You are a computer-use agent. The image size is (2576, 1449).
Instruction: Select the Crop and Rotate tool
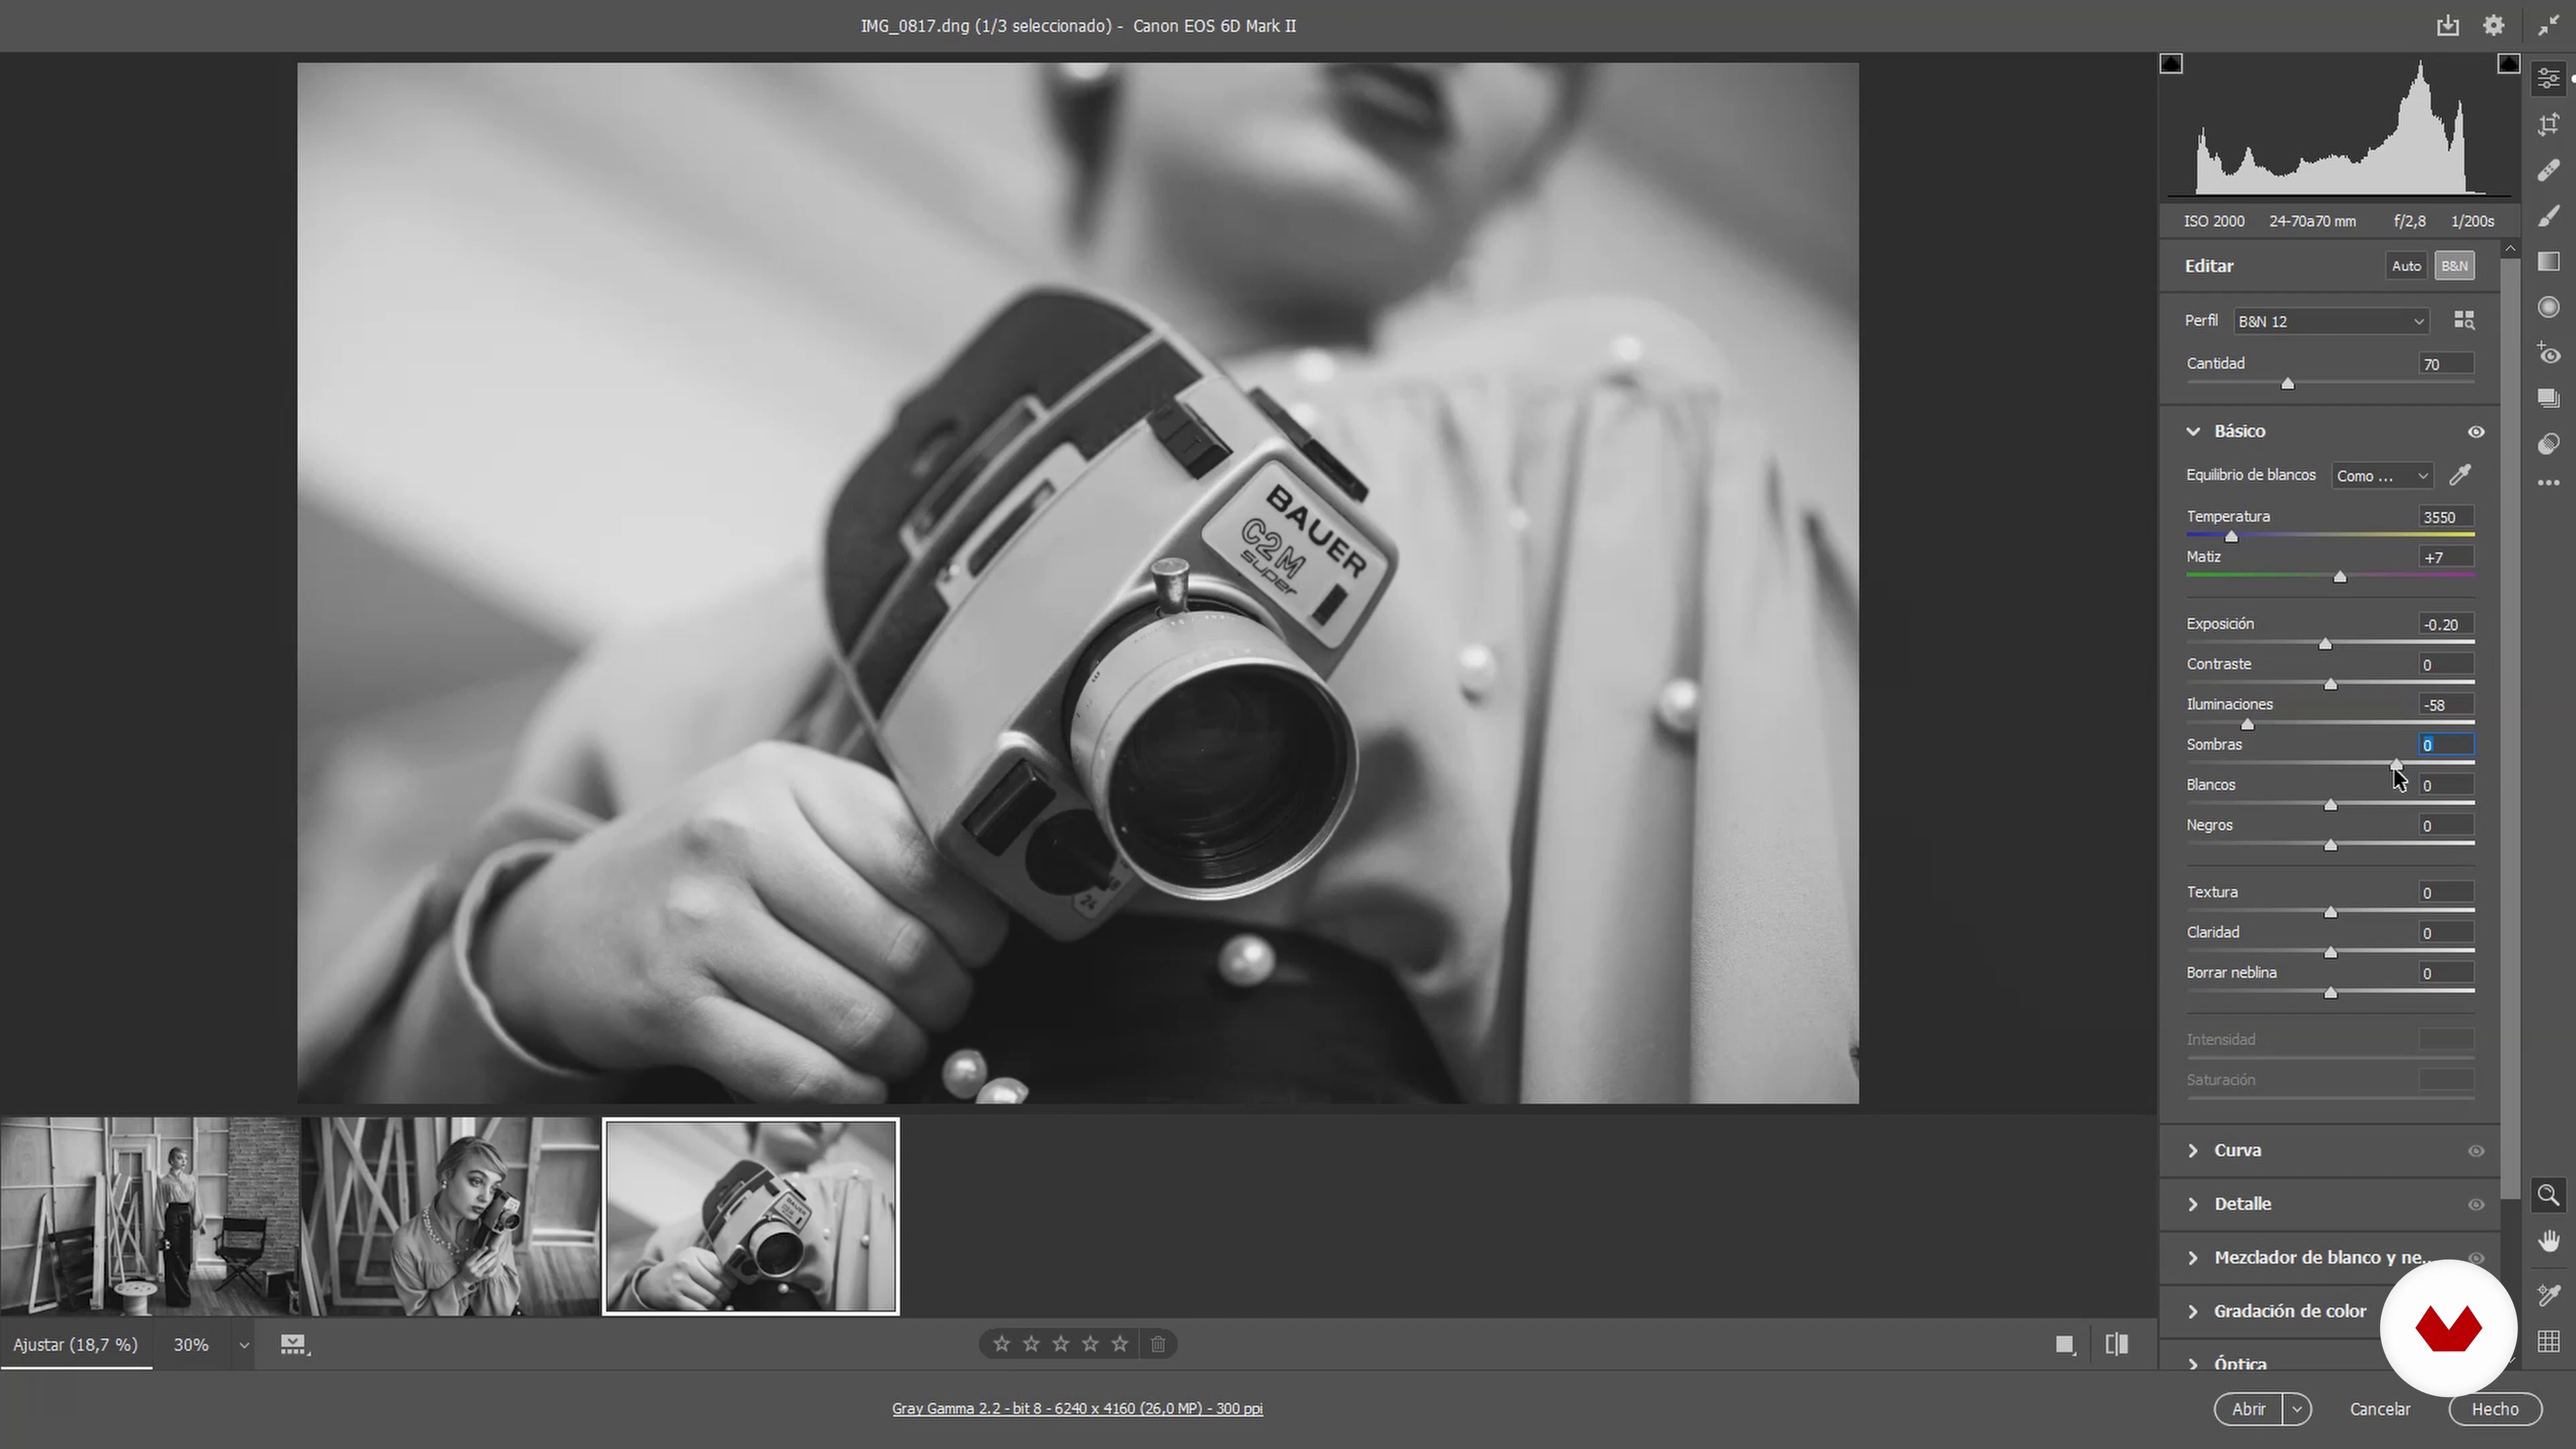pyautogui.click(x=2548, y=124)
